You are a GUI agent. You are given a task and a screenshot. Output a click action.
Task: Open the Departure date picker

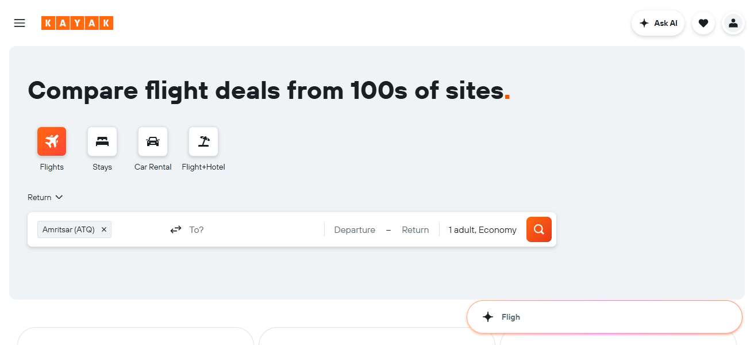tap(355, 230)
